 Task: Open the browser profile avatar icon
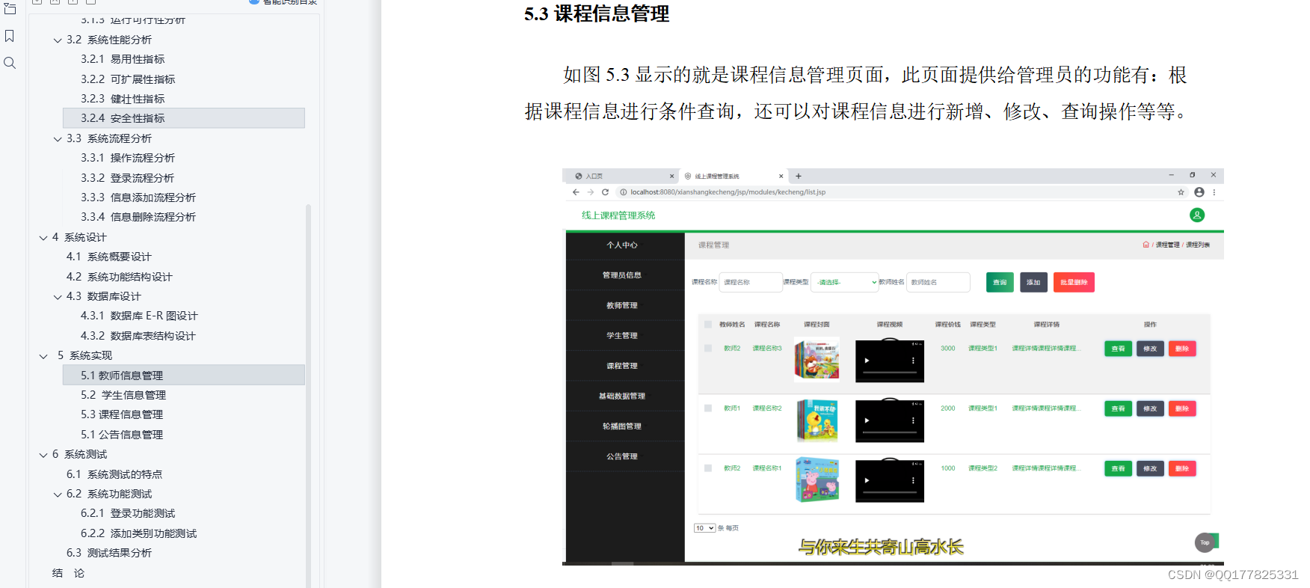pyautogui.click(x=1199, y=192)
